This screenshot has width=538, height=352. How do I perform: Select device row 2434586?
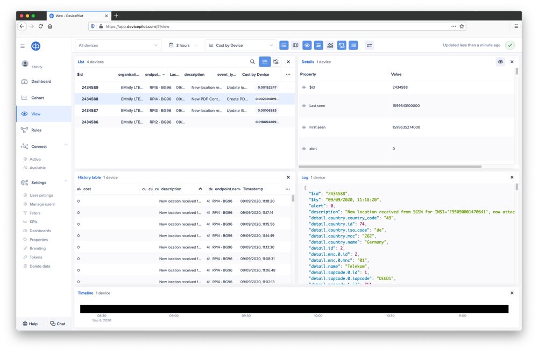(185, 122)
